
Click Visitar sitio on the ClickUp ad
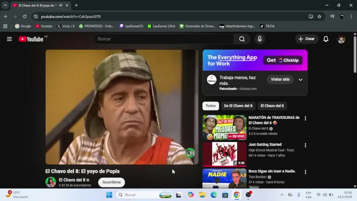click(280, 80)
